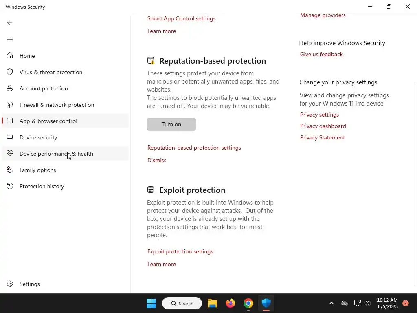Click the Settings gear icon
This screenshot has height=313, width=417.
click(10, 284)
